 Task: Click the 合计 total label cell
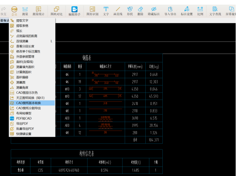click(x=135, y=140)
